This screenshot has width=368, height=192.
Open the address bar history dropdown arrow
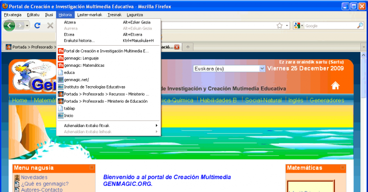287,25
